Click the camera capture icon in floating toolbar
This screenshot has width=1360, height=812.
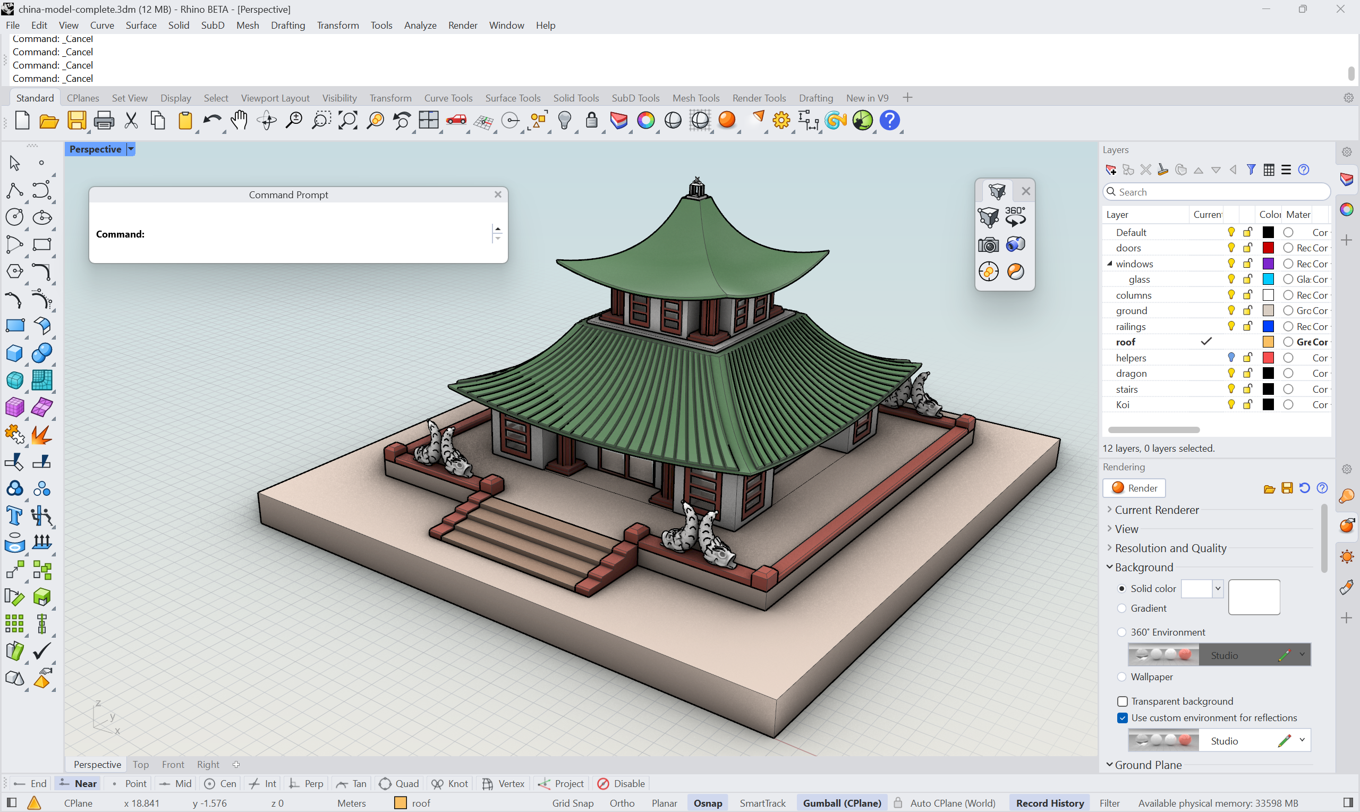[988, 244]
